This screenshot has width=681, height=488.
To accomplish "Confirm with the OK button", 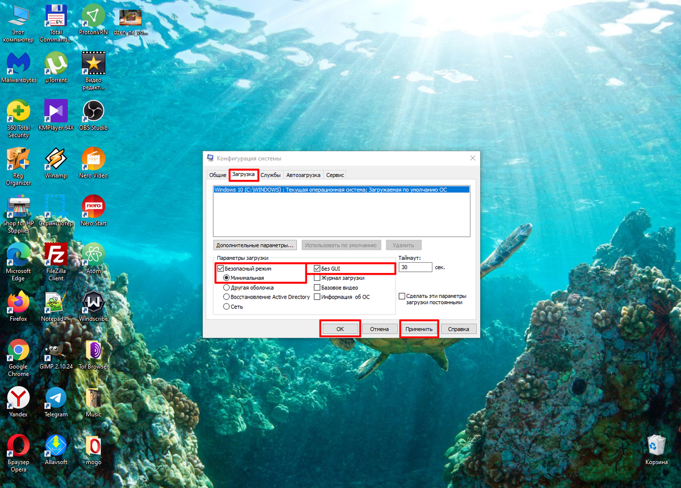I will click(x=340, y=329).
